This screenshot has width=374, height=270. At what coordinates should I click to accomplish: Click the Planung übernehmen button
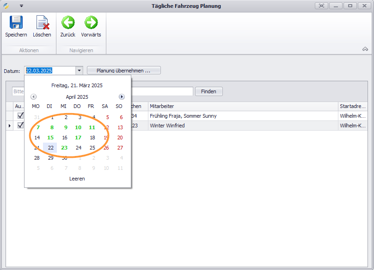pos(123,71)
